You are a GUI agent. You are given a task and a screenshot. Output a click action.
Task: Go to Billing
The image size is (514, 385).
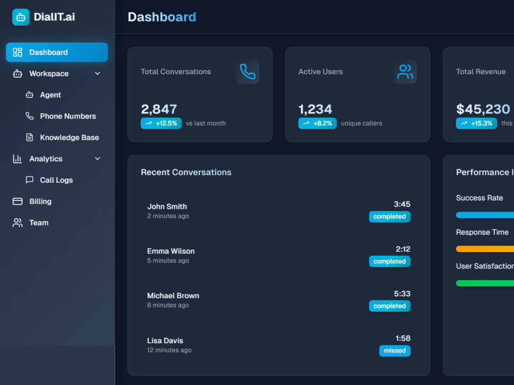[57, 201]
